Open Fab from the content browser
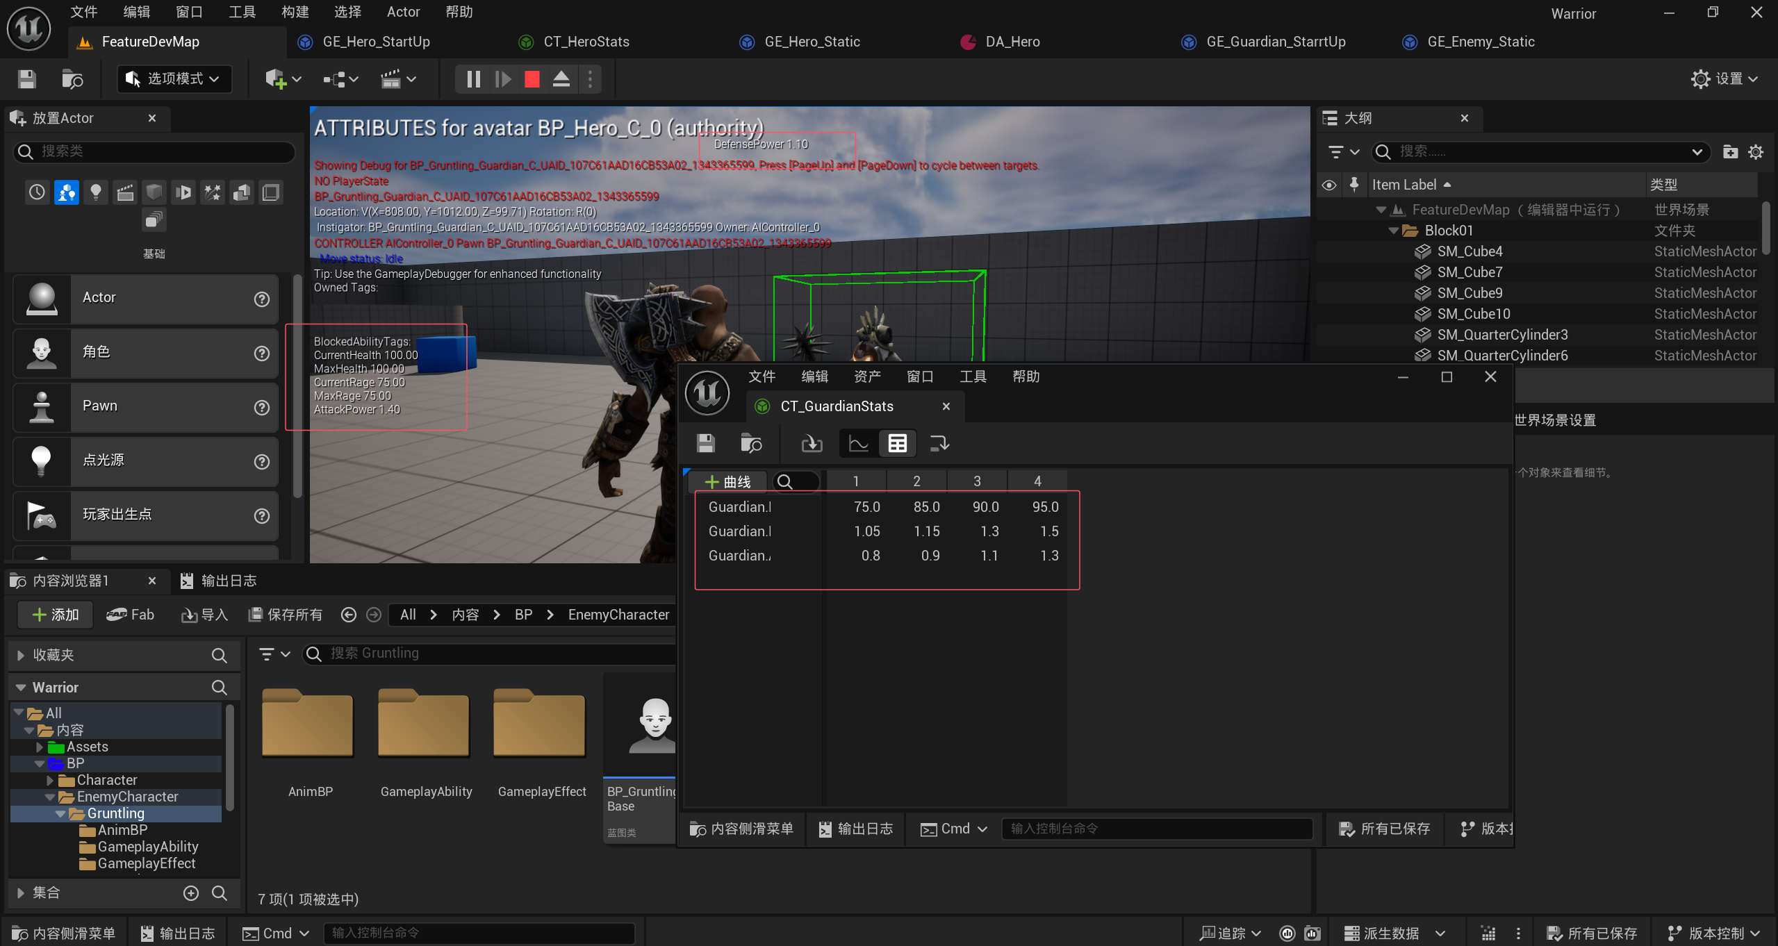1778x946 pixels. (x=130, y=615)
